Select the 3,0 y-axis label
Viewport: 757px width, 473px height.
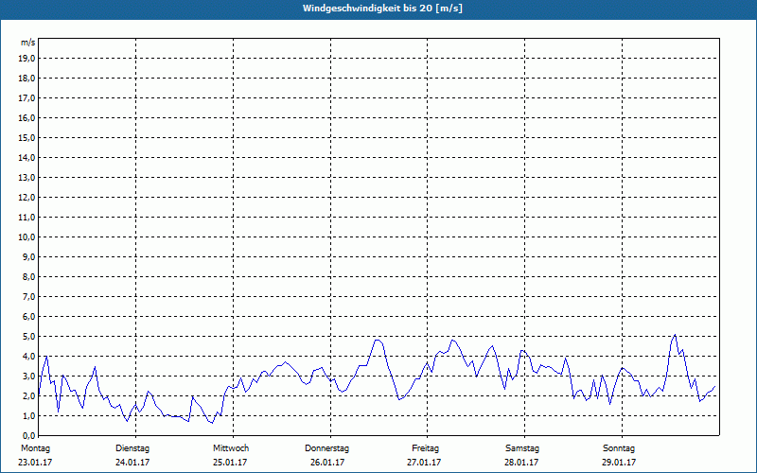28,376
